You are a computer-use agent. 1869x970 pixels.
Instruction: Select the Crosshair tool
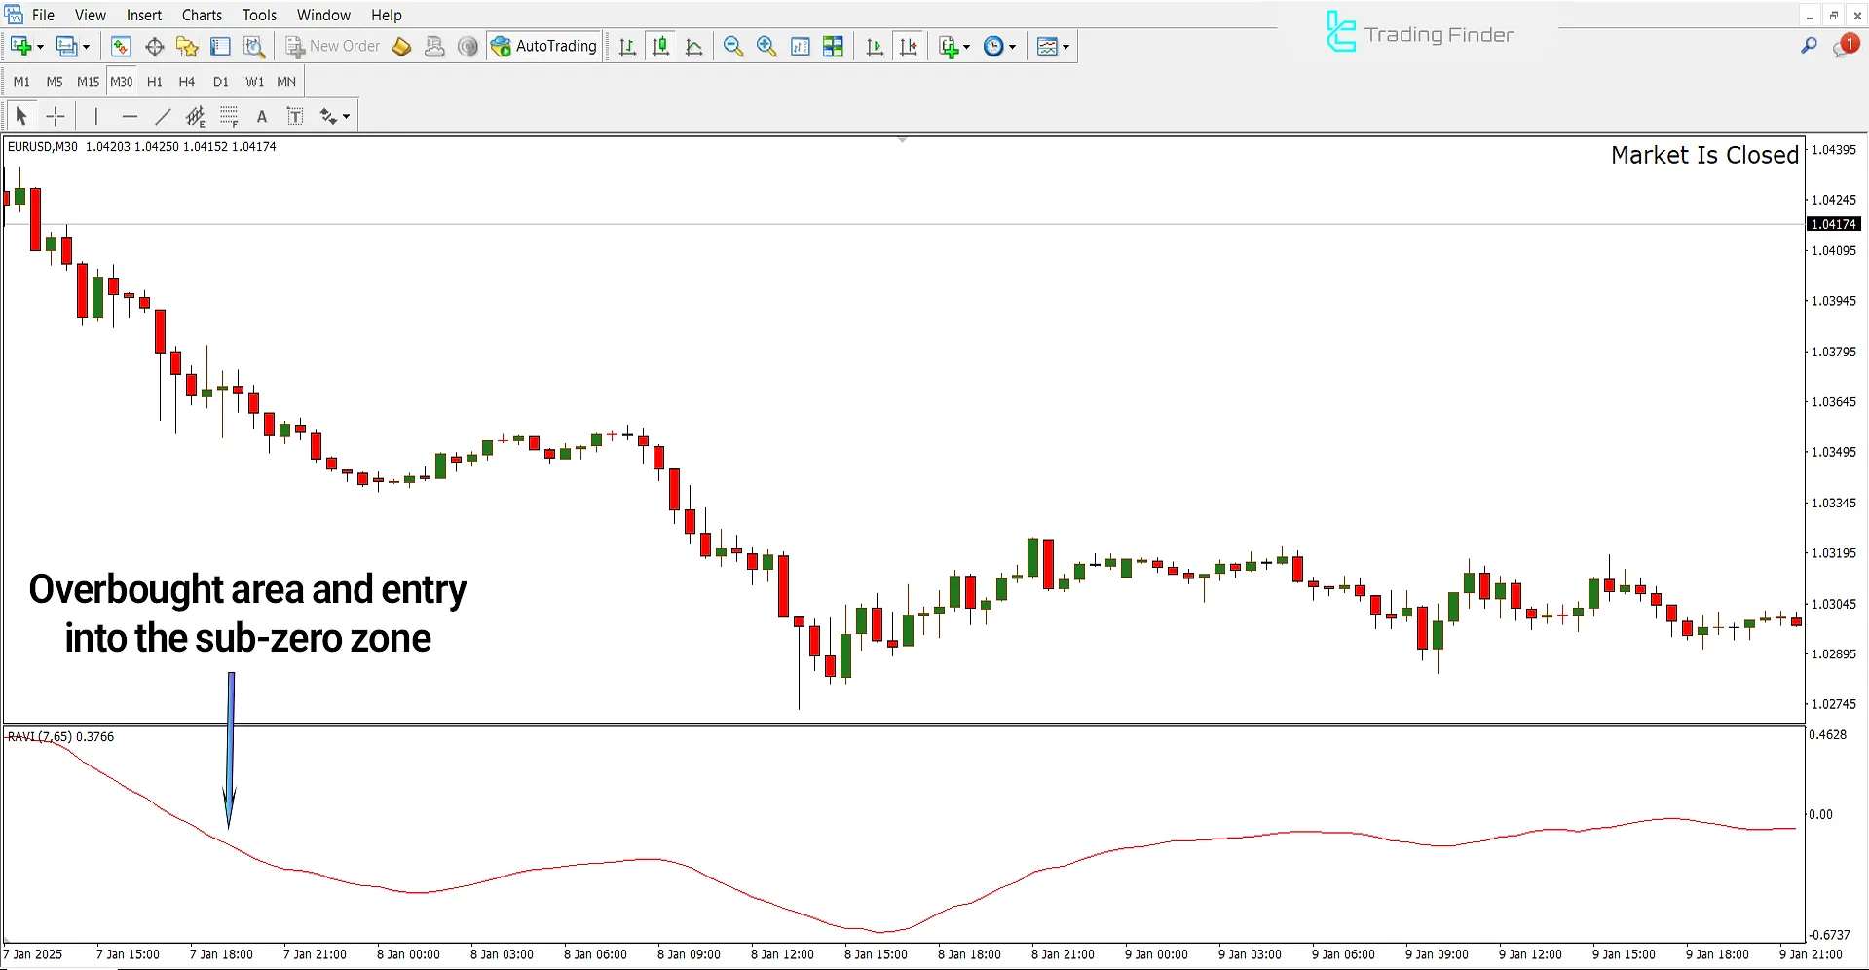56,116
